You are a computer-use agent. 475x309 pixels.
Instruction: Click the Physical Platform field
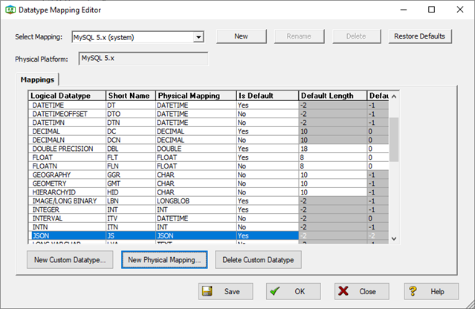point(143,59)
